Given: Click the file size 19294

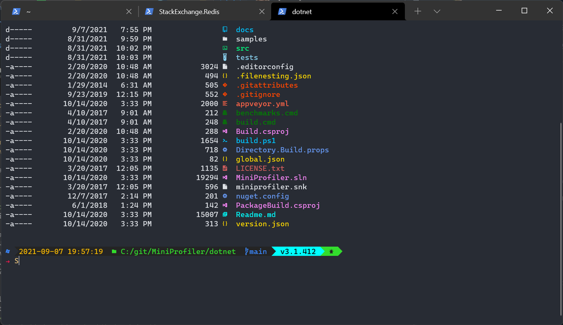Looking at the screenshot, I should [207, 178].
